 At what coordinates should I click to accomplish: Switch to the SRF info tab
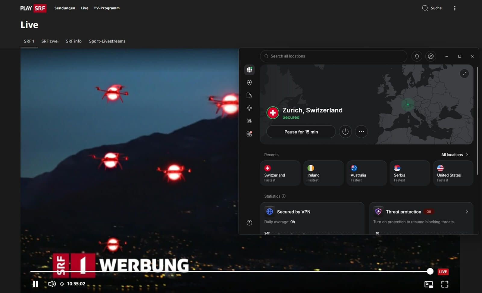74,41
